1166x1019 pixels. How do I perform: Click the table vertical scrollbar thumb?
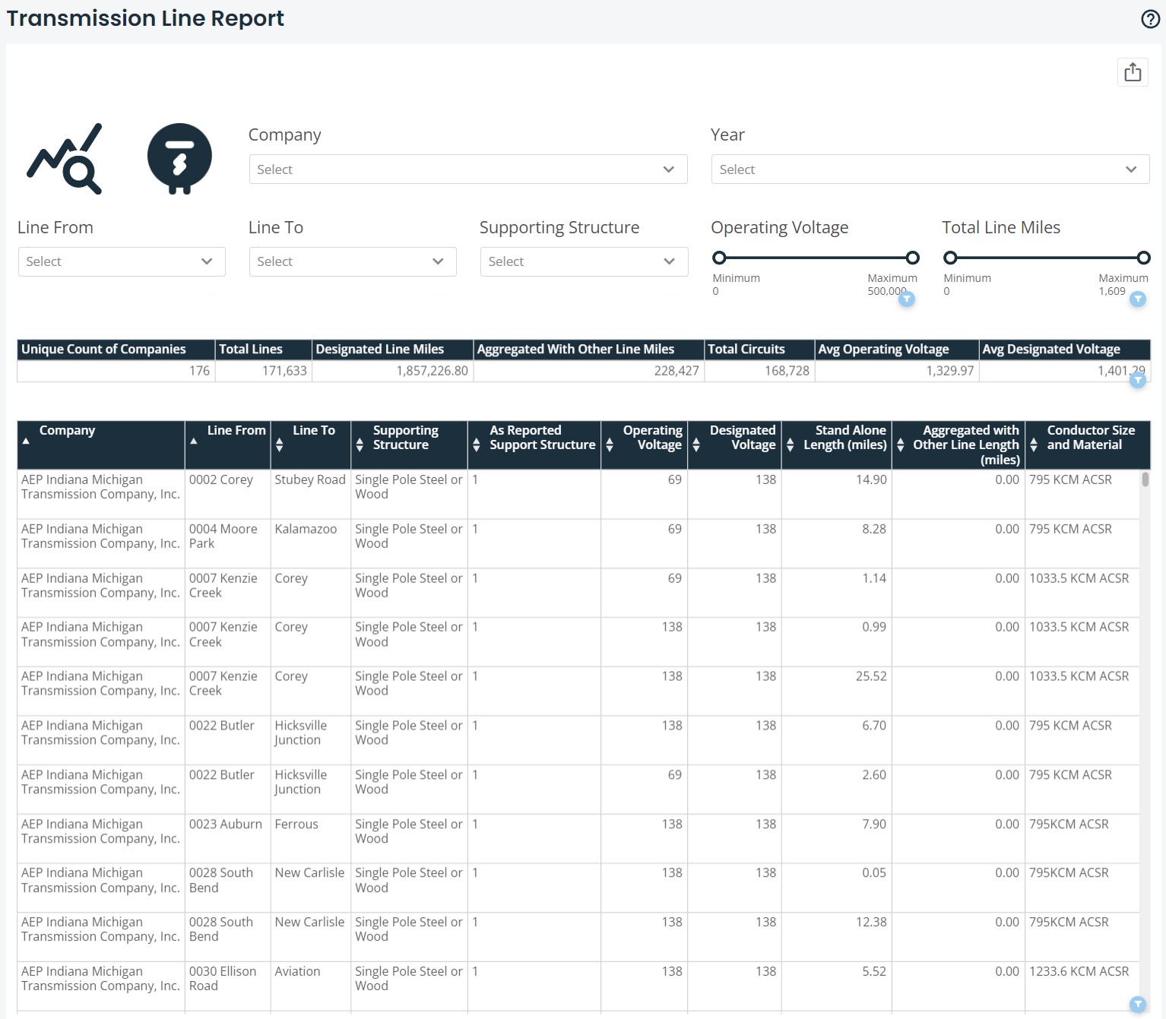click(1145, 479)
